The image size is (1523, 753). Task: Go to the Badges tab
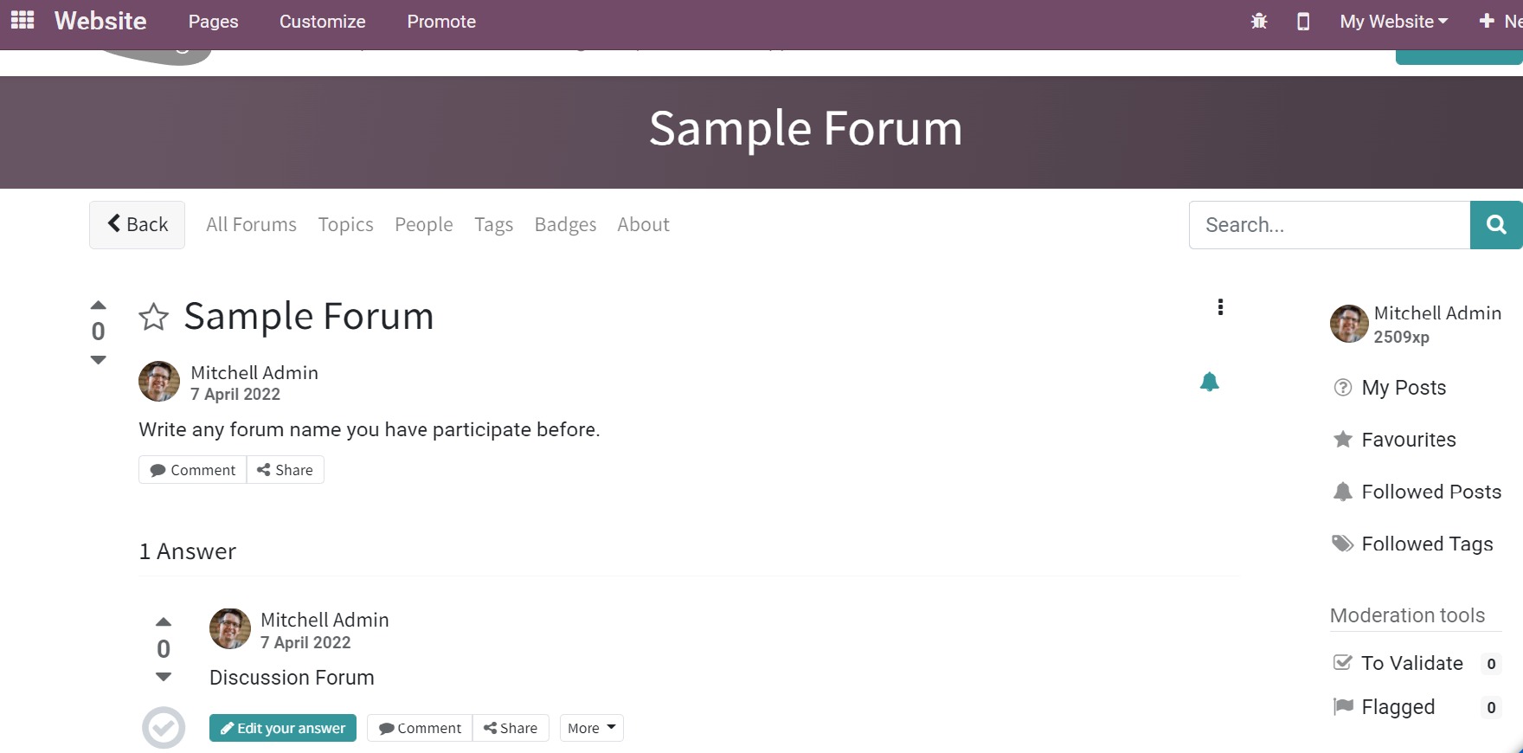click(x=565, y=225)
